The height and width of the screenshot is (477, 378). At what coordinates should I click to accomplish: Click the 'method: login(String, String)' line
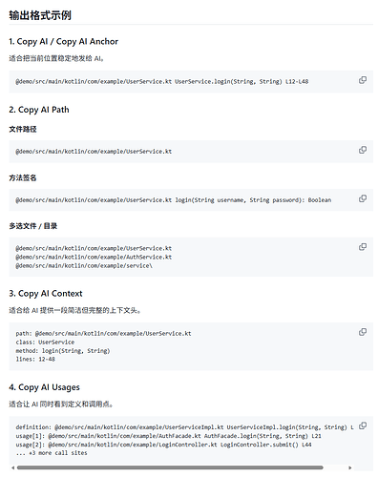coord(63,351)
